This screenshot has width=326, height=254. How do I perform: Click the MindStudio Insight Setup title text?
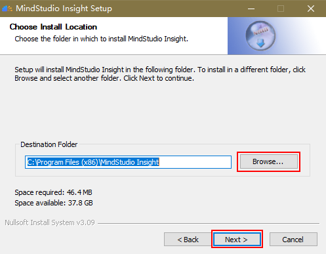coord(64,9)
